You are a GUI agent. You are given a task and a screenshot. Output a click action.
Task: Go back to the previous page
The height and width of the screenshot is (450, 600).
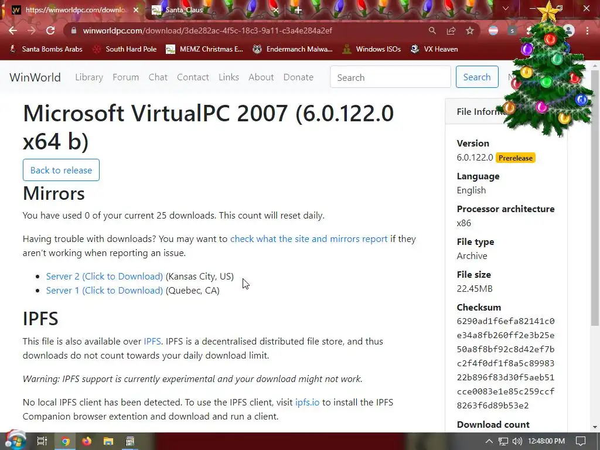tap(13, 30)
